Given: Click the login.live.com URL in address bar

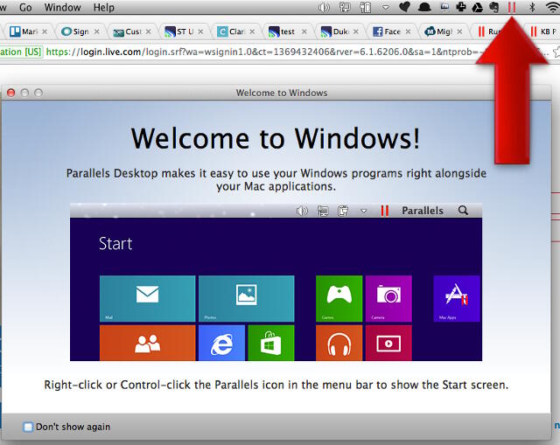Looking at the screenshot, I should (x=262, y=52).
